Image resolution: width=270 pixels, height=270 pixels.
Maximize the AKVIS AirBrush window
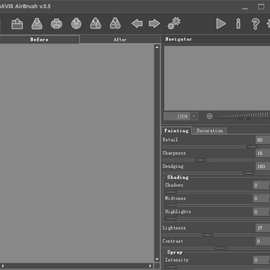point(261,7)
